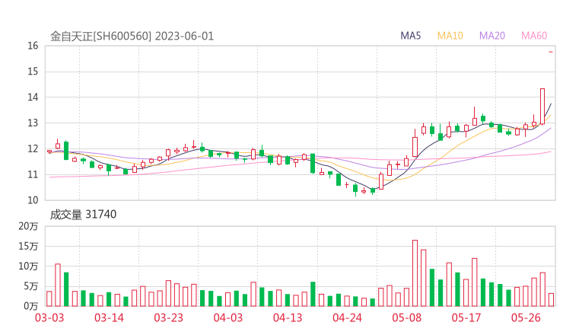Click the price axis value 11
The width and height of the screenshot is (563, 335).
pos(33,174)
